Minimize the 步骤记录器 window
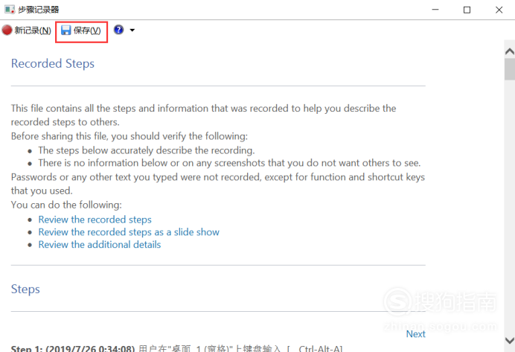The width and height of the screenshot is (515, 352). [435, 10]
